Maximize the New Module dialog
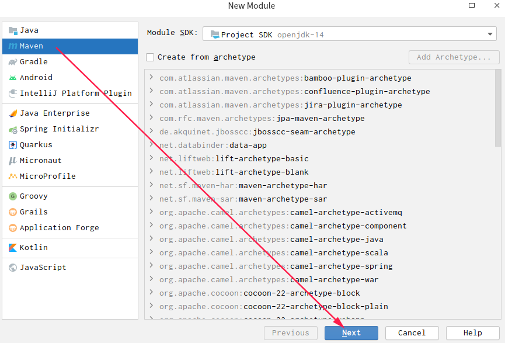 coord(472,5)
